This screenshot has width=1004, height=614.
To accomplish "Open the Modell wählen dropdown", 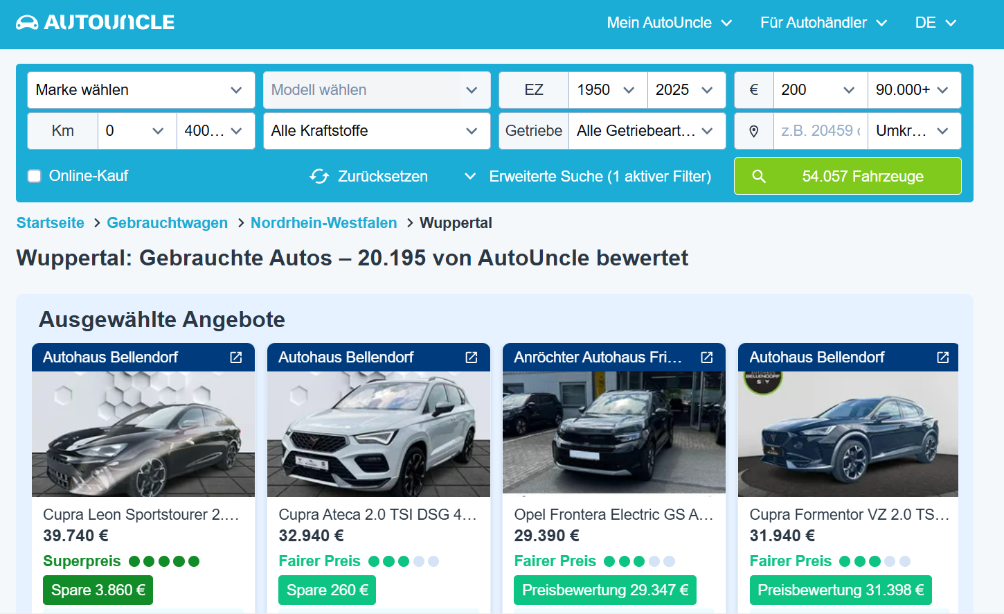I will [377, 90].
